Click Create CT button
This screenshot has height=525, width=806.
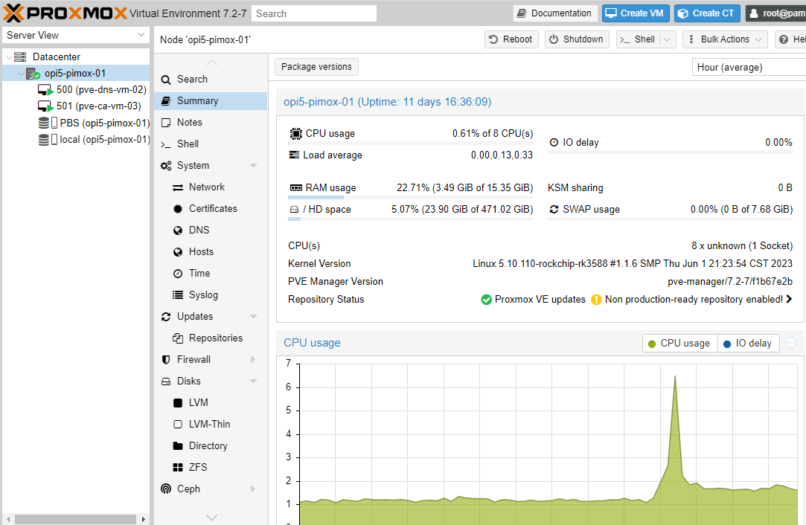pyautogui.click(x=707, y=13)
